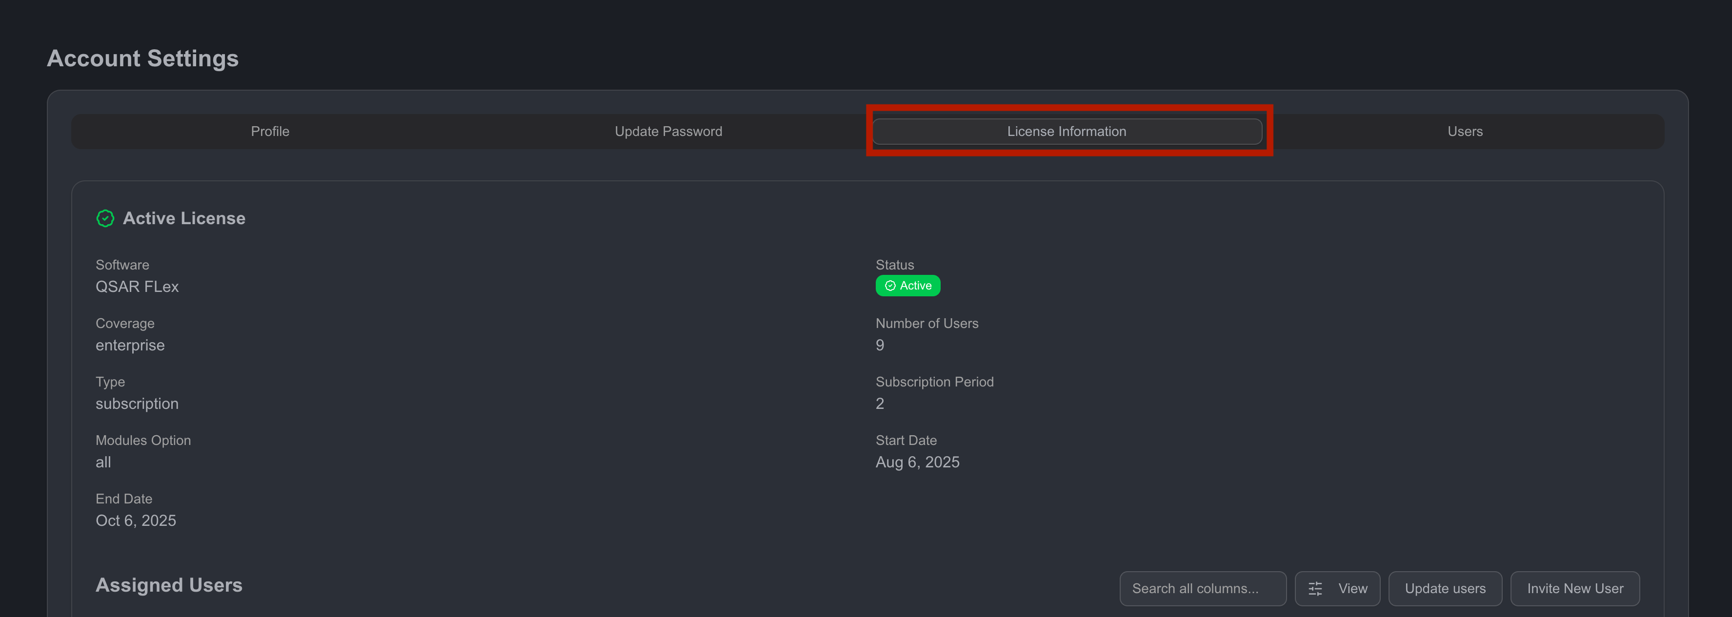Open the View column options dropdown
This screenshot has width=1732, height=617.
1337,589
